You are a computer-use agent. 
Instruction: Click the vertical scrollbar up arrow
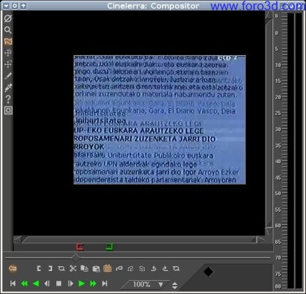coord(269,15)
